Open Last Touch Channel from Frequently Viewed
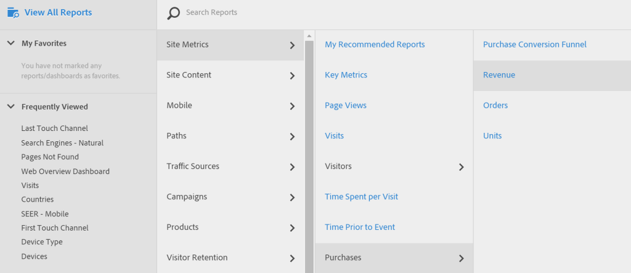This screenshot has height=273, width=631. [54, 129]
